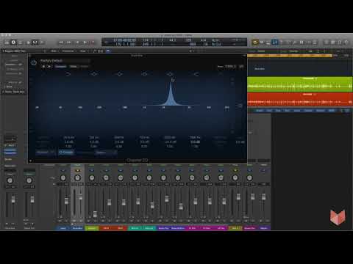
Task: Select the red audio region in tracks area
Action: tap(300, 100)
